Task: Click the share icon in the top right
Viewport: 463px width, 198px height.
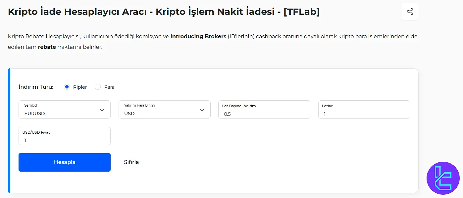Action: 410,11
